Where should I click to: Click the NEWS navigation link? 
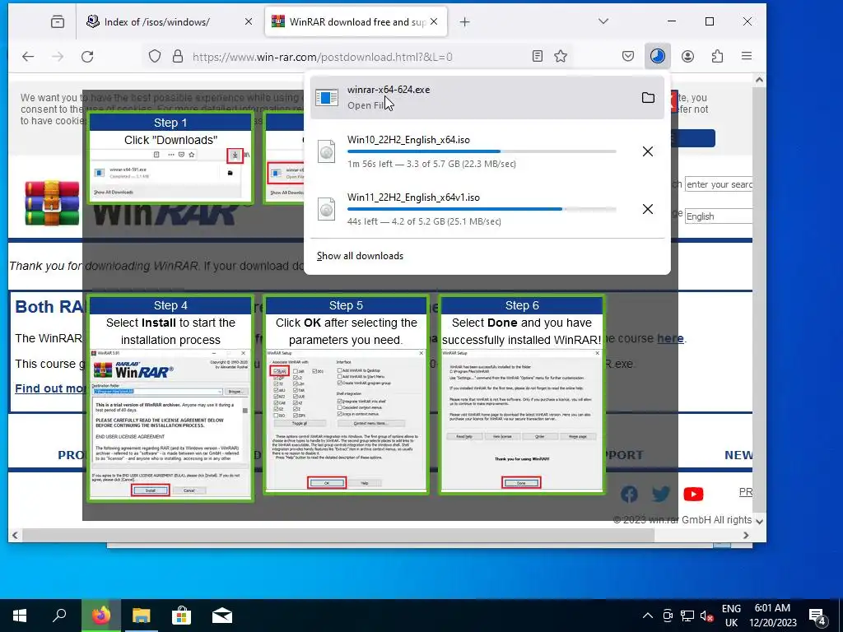(738, 455)
